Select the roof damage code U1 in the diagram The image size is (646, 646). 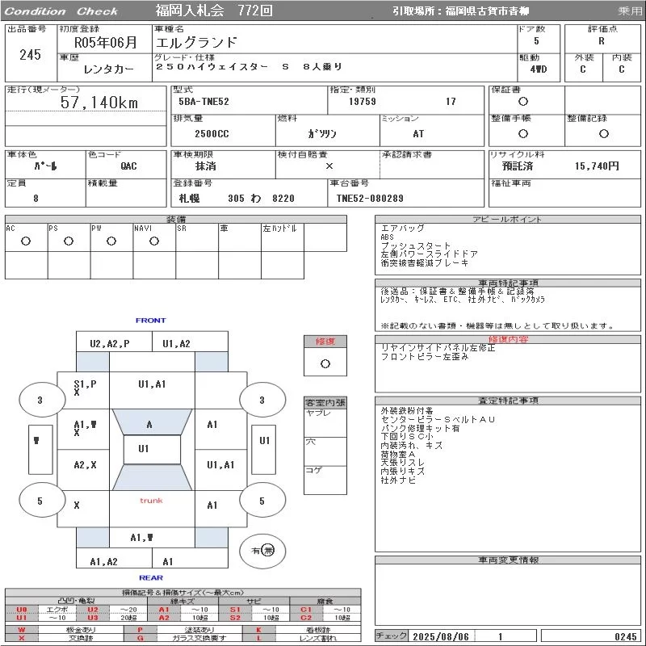point(144,448)
